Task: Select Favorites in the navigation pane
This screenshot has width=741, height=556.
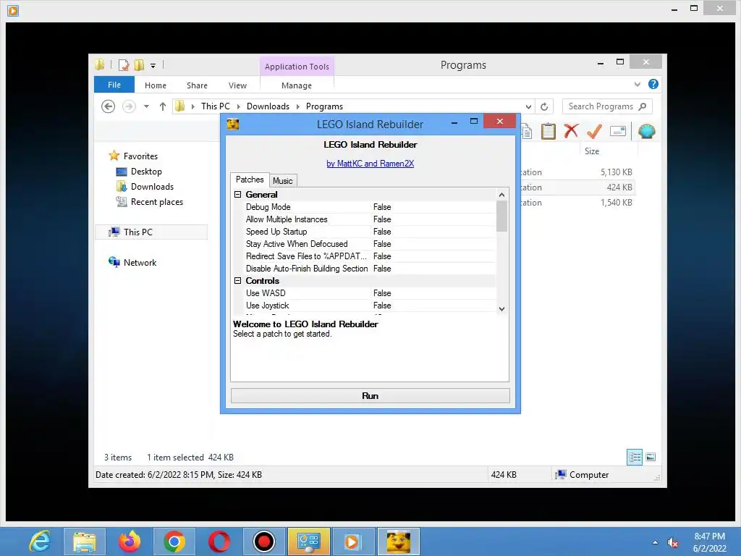Action: 140,156
